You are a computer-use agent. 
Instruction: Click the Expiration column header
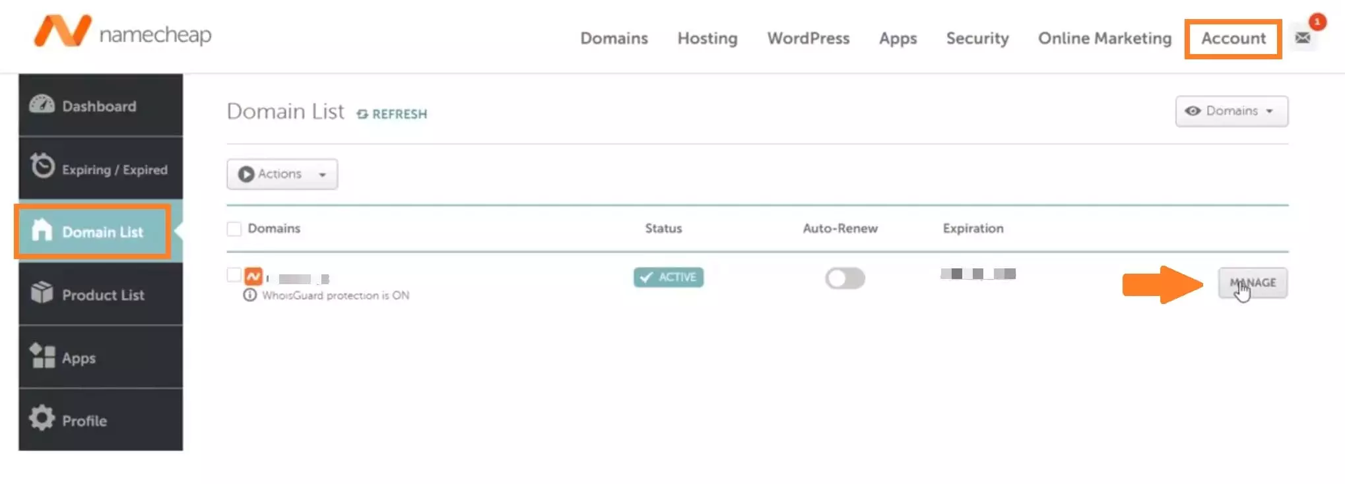(x=973, y=228)
